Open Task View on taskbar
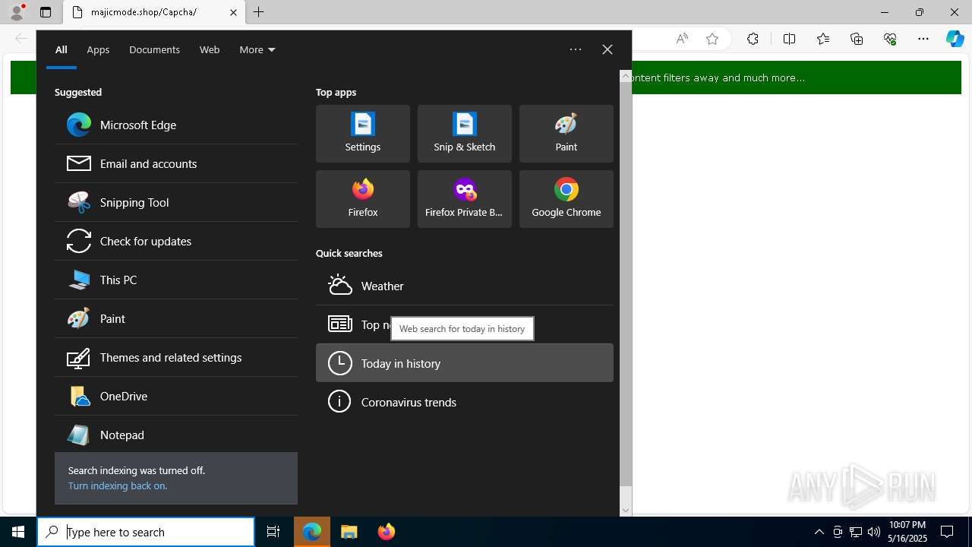The width and height of the screenshot is (972, 547). [x=273, y=532]
